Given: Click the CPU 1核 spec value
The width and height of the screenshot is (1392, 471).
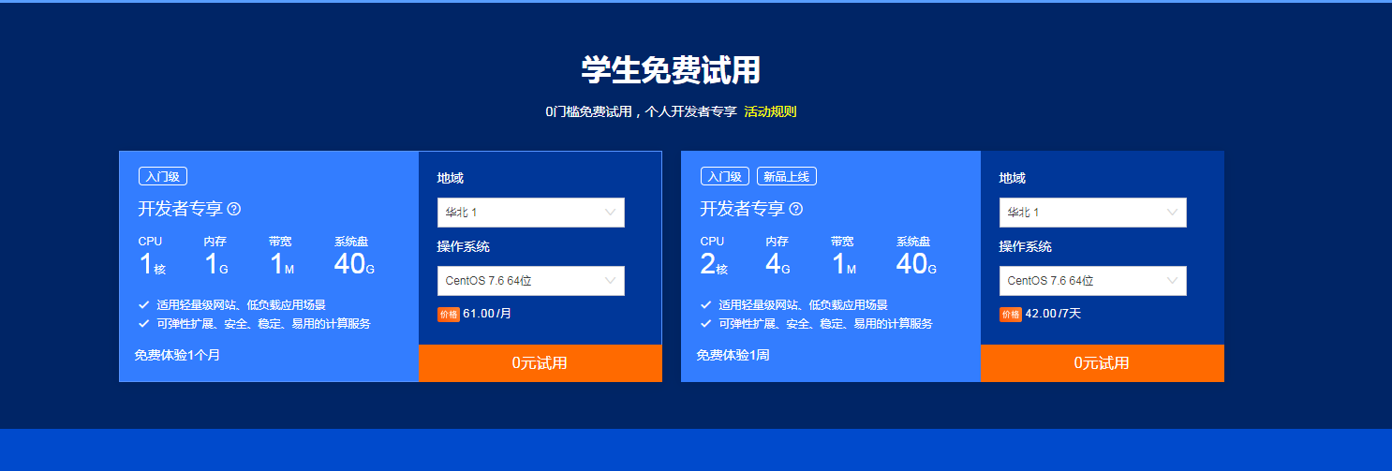Looking at the screenshot, I should pyautogui.click(x=152, y=264).
